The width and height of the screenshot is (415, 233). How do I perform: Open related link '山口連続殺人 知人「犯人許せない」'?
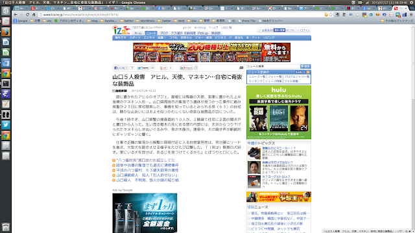click(147, 175)
